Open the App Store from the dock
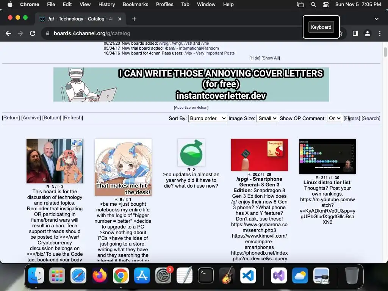The height and width of the screenshot is (291, 388). tap(142, 275)
